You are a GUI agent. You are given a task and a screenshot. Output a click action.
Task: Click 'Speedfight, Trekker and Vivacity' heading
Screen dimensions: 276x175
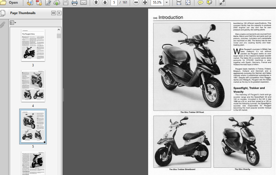pos(249,90)
